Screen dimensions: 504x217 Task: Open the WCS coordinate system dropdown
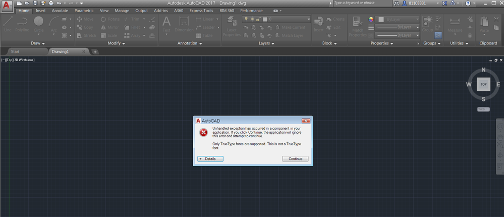(x=483, y=110)
